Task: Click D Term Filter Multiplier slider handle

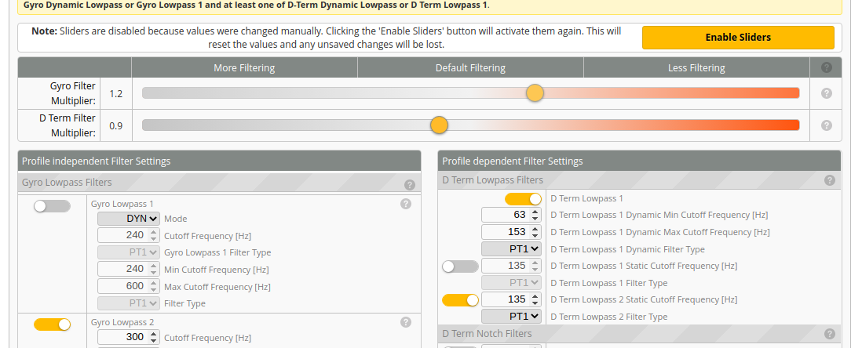Action: [439, 125]
